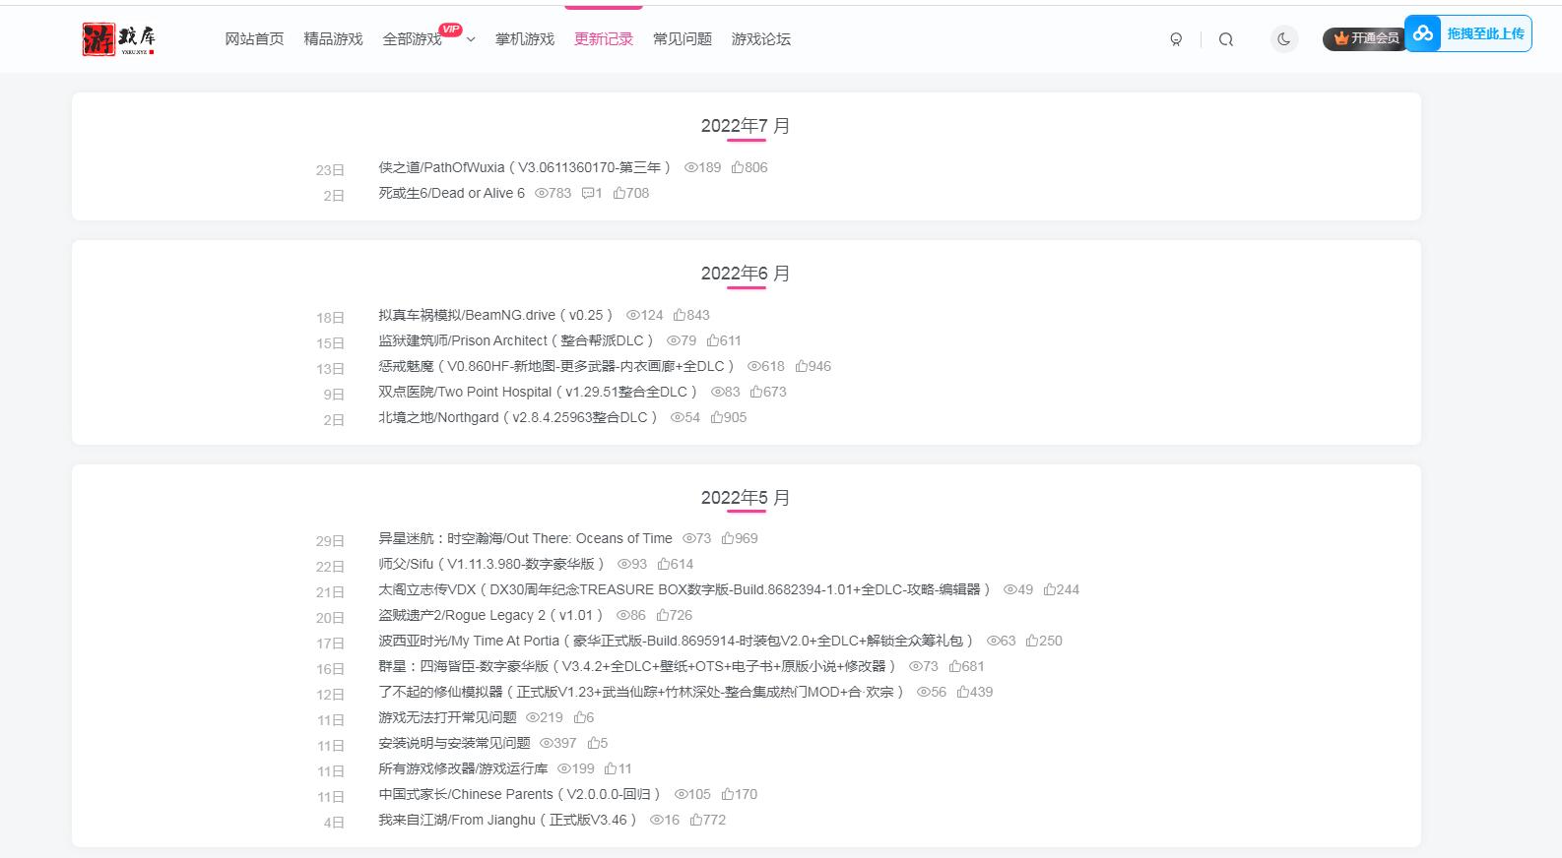Open the Two Point Hospital entry

coord(538,392)
